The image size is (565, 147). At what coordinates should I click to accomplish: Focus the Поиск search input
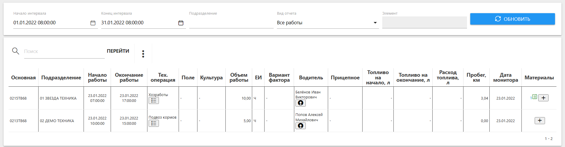click(x=64, y=52)
